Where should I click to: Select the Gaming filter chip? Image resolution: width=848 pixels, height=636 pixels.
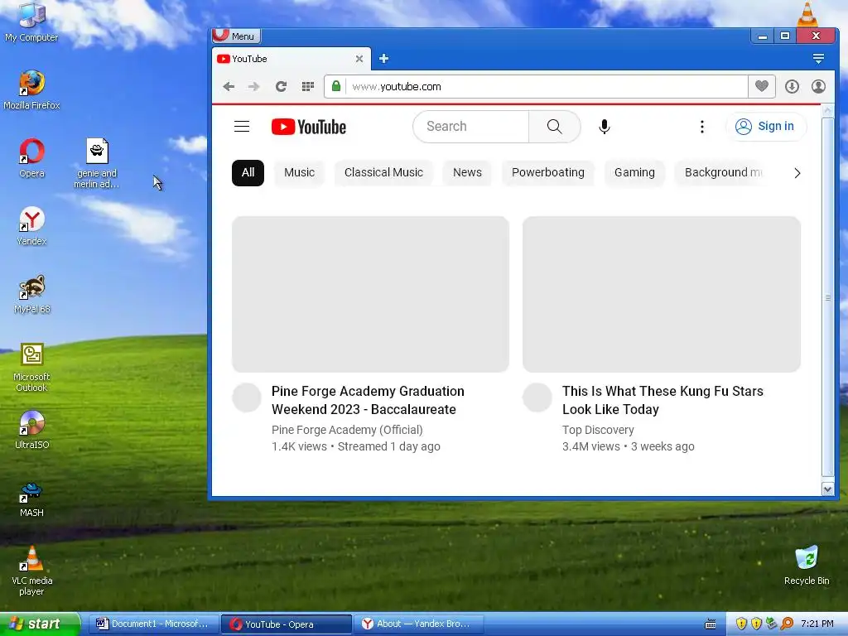pyautogui.click(x=634, y=172)
